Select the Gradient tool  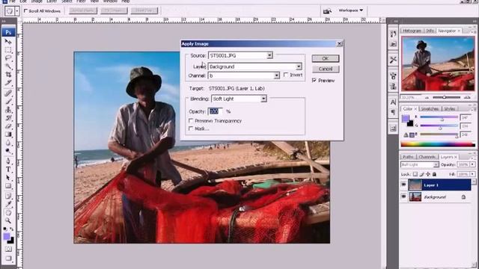tap(8, 134)
